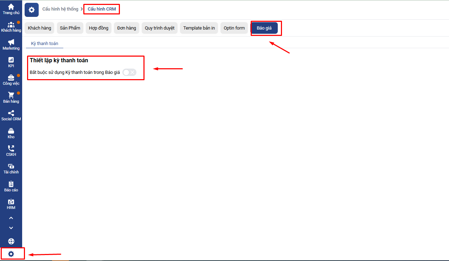Open Tài chính finance module

(11, 168)
